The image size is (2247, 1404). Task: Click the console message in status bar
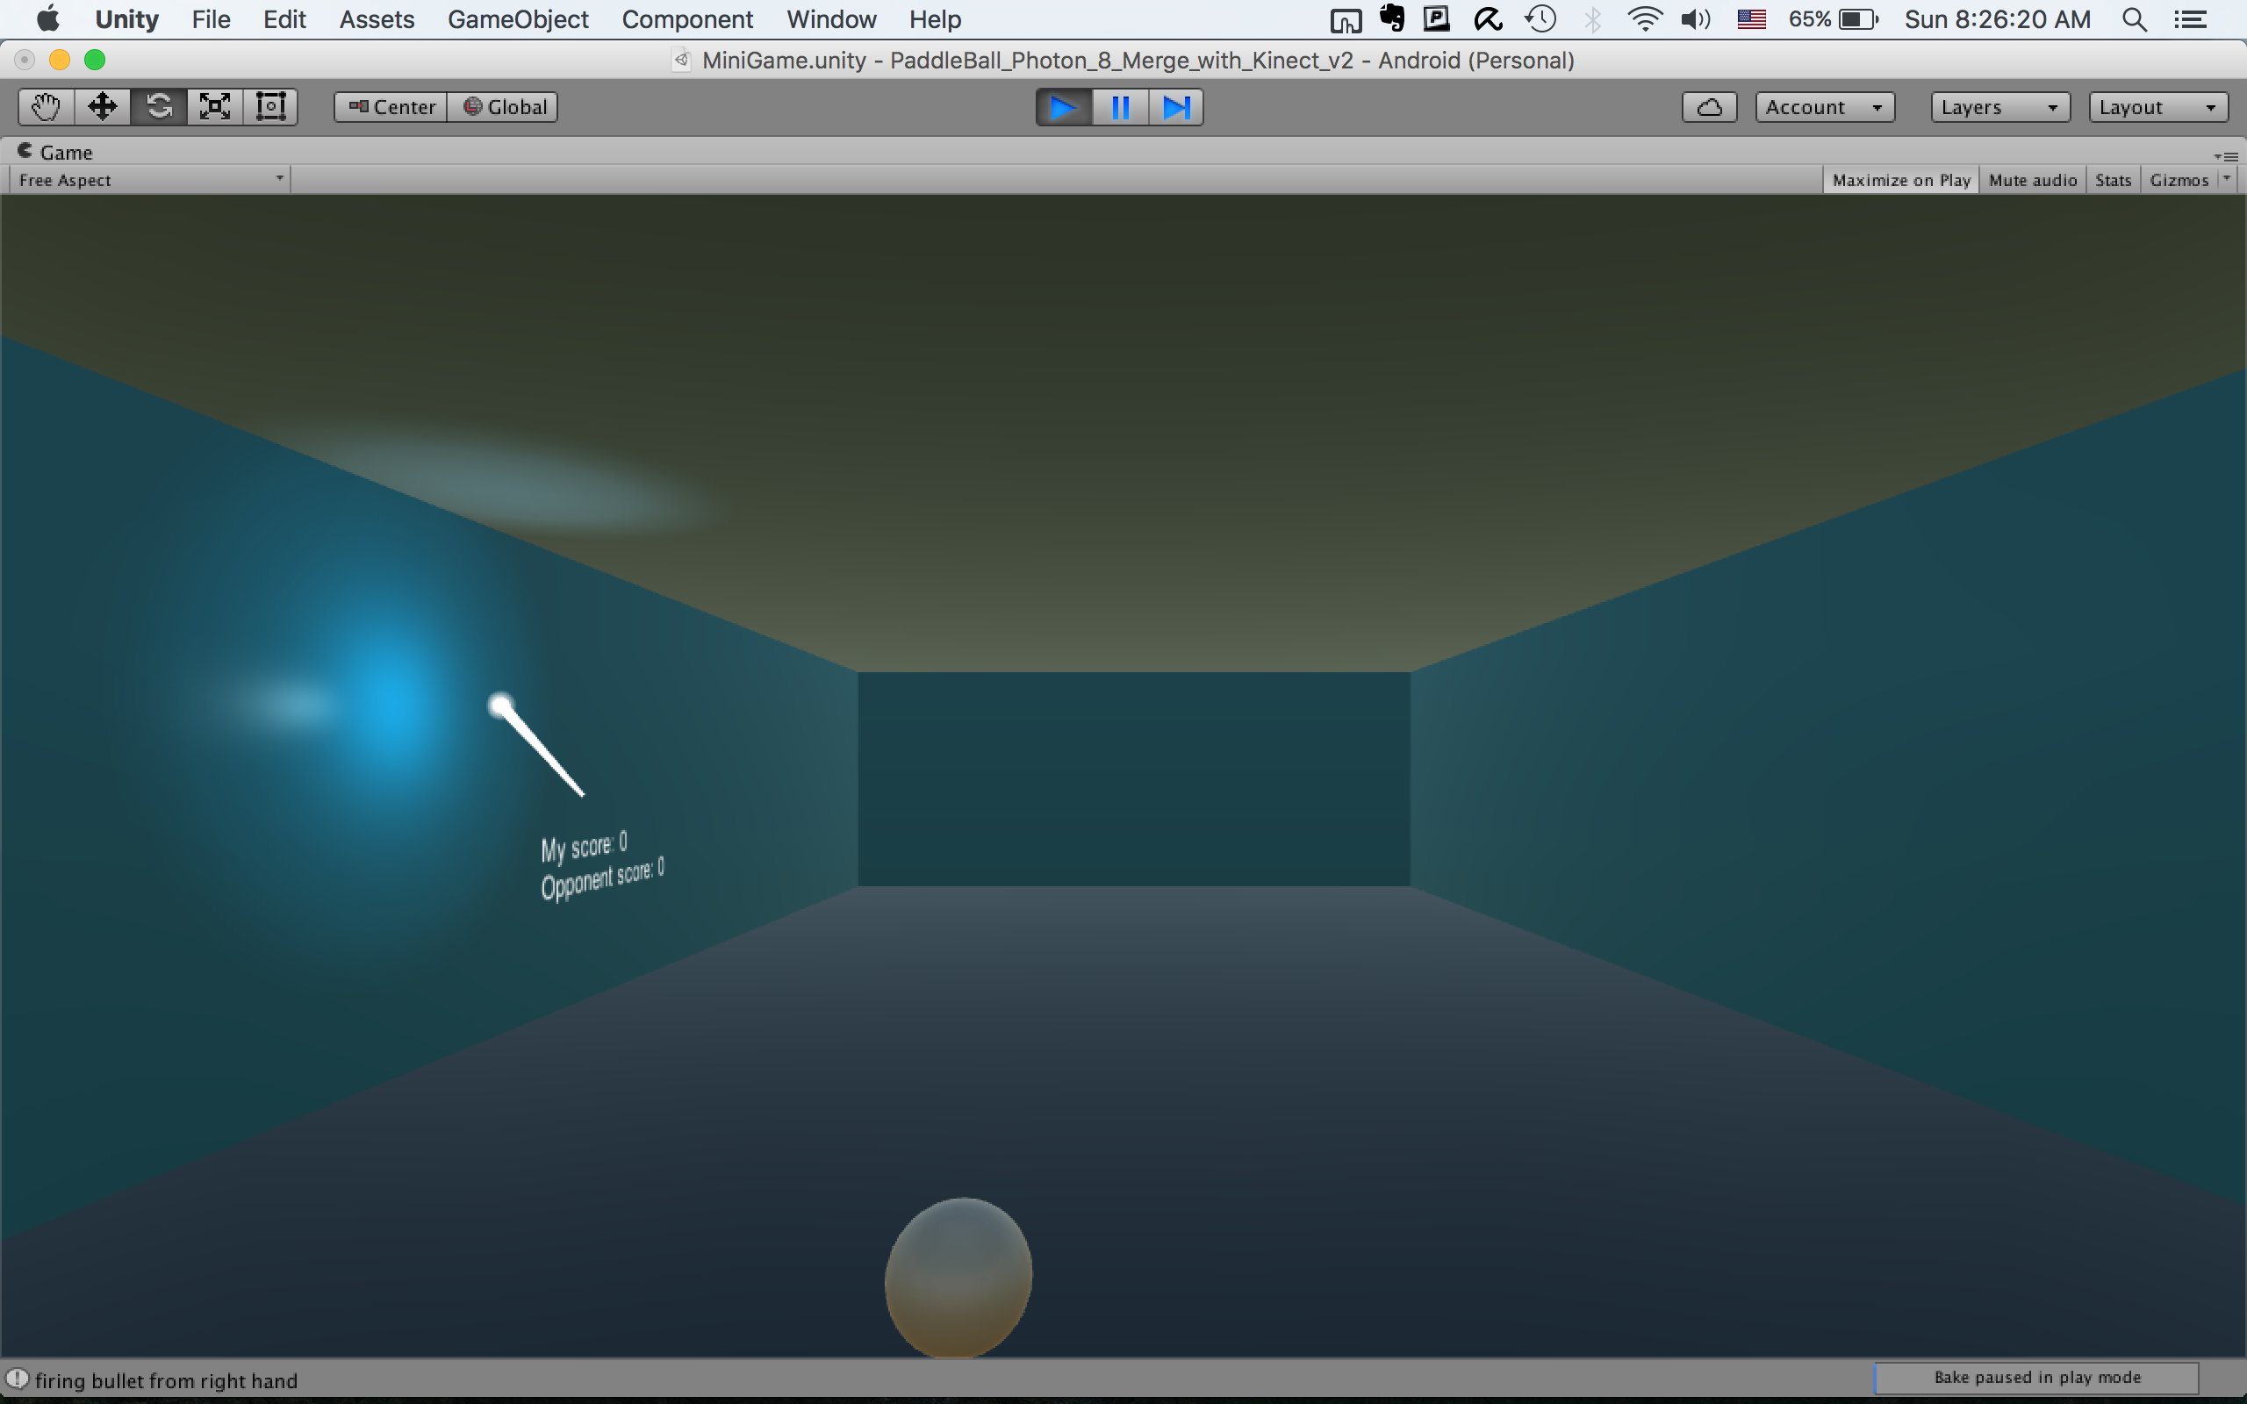[x=165, y=1381]
